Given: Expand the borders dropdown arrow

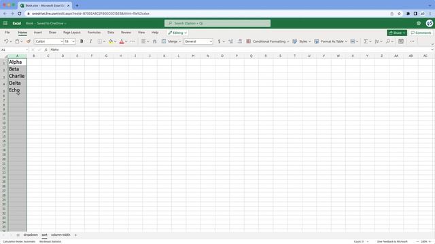Looking at the screenshot, I should pyautogui.click(x=104, y=41).
